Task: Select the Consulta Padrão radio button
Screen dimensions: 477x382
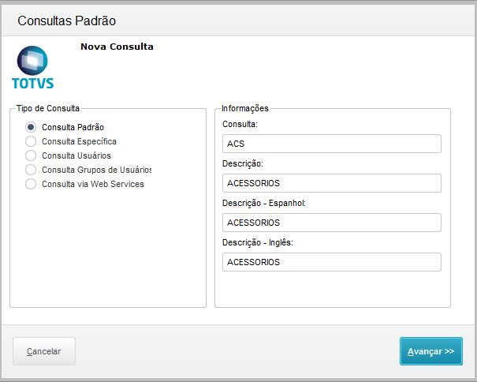Action: pos(31,127)
